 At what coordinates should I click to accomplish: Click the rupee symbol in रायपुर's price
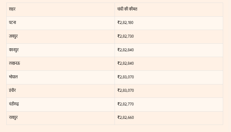pos(119,118)
